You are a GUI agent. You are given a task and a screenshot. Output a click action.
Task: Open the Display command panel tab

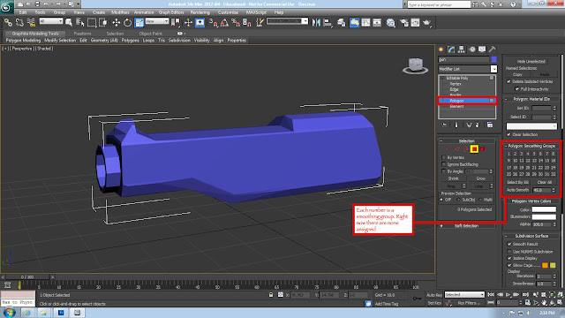[482, 49]
